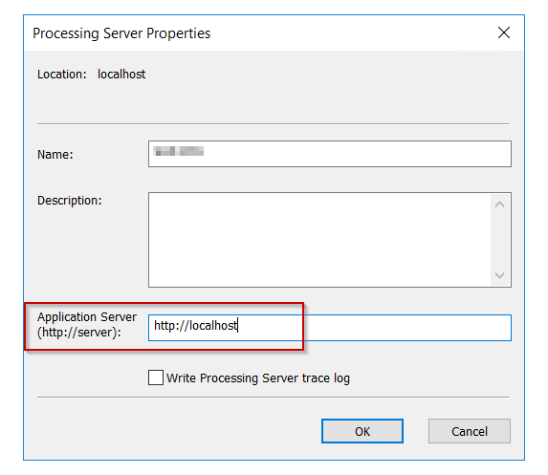This screenshot has height=475, width=548.
Task: Click the Description: label
Action: 70,201
